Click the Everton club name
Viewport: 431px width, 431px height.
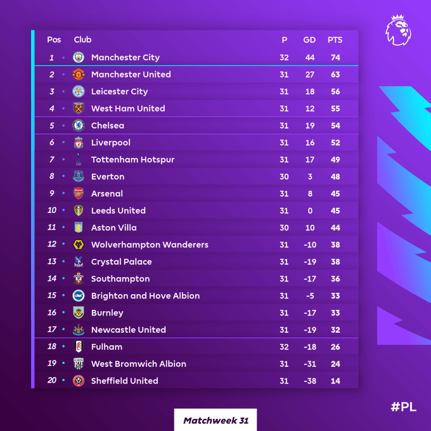108,177
